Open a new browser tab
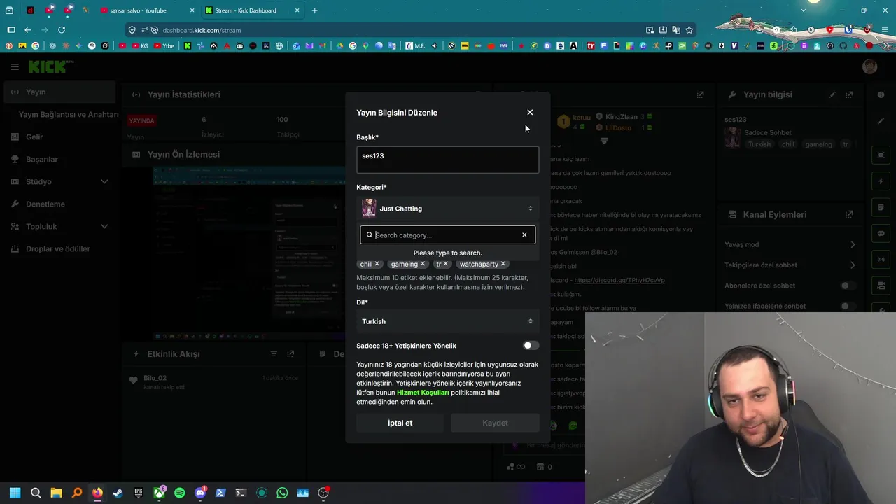 314,10
